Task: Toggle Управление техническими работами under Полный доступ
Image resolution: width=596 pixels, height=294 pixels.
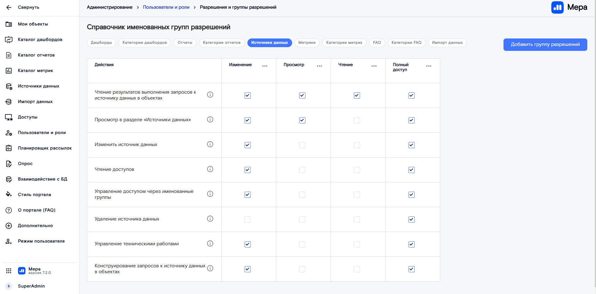Action: (411, 244)
